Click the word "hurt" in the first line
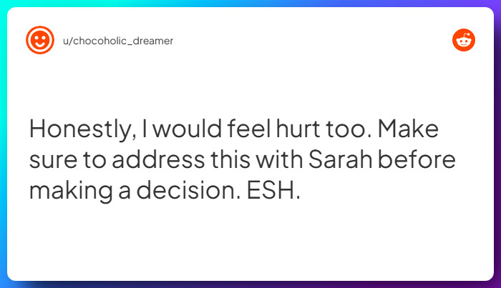The height and width of the screenshot is (288, 501). click(298, 129)
